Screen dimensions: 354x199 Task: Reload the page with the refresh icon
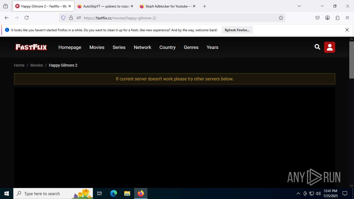pos(27,18)
